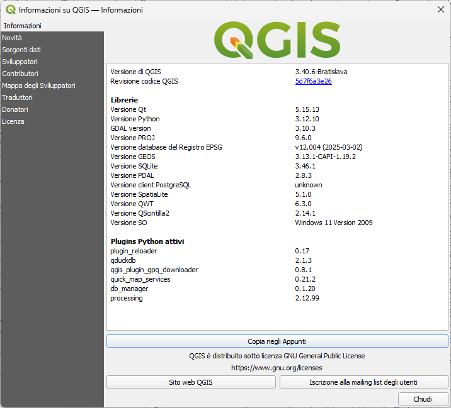
Task: Click Versione client PostgreSQL label
Action: pos(151,185)
